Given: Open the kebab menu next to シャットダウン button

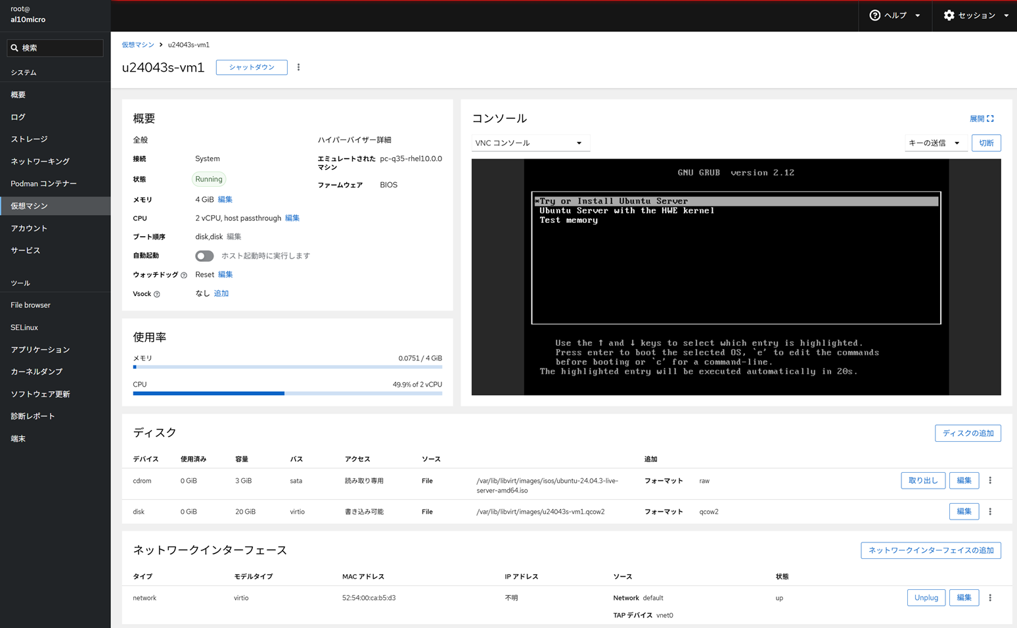Looking at the screenshot, I should tap(298, 67).
